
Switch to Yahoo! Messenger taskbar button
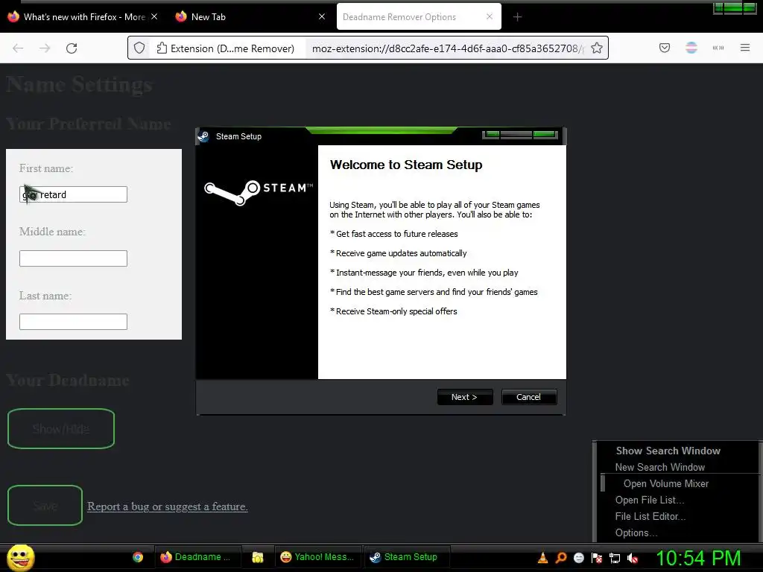pos(318,557)
